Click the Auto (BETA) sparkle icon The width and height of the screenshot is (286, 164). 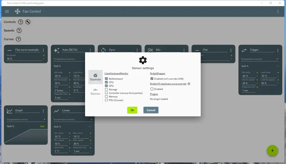pos(56,50)
